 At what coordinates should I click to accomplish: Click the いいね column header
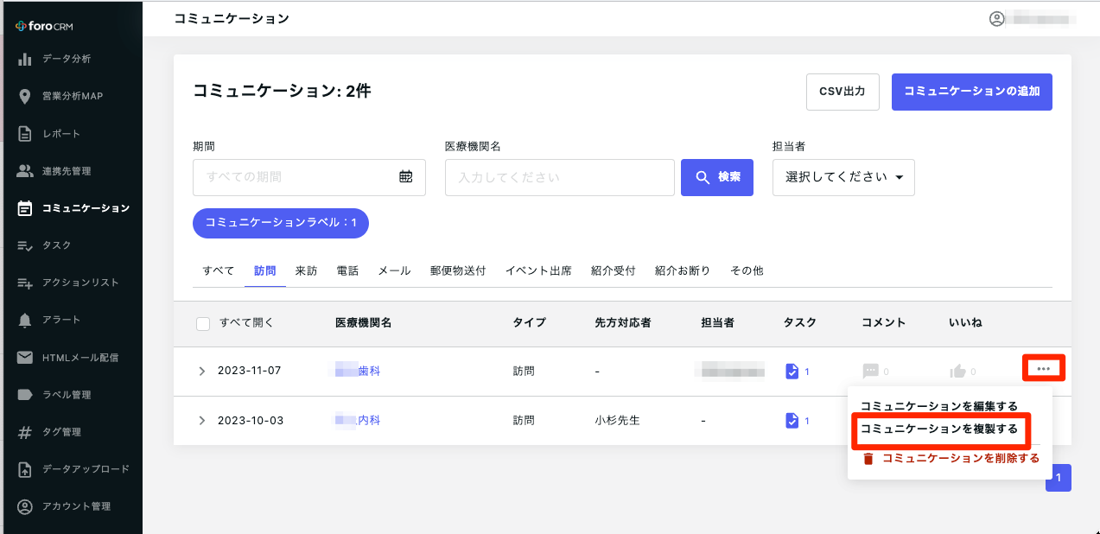[965, 323]
